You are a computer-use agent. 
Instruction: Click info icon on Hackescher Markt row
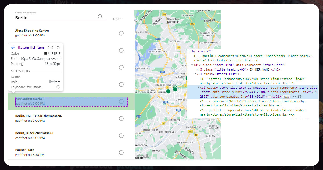[x=121, y=101]
